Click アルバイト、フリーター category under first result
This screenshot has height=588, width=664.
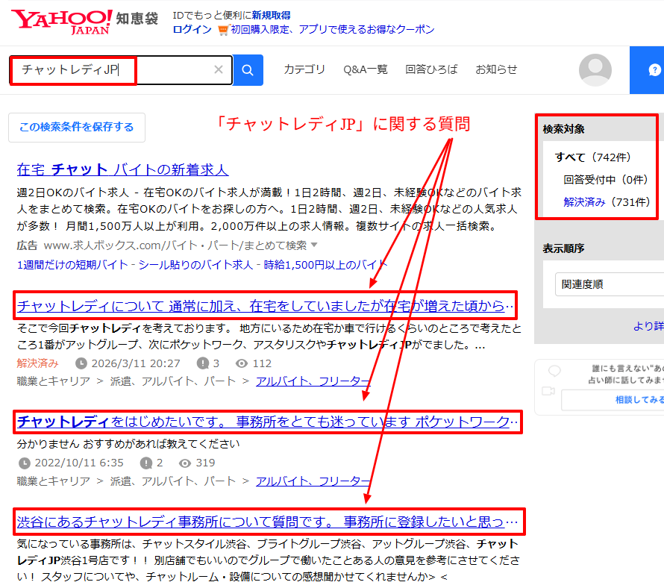tap(313, 381)
